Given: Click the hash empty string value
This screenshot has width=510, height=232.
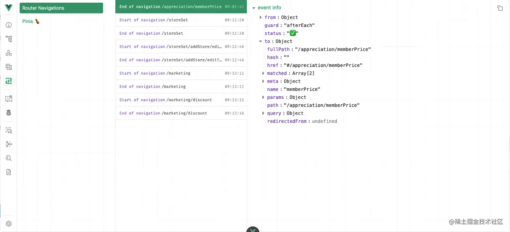Looking at the screenshot, I should pyautogui.click(x=286, y=57).
